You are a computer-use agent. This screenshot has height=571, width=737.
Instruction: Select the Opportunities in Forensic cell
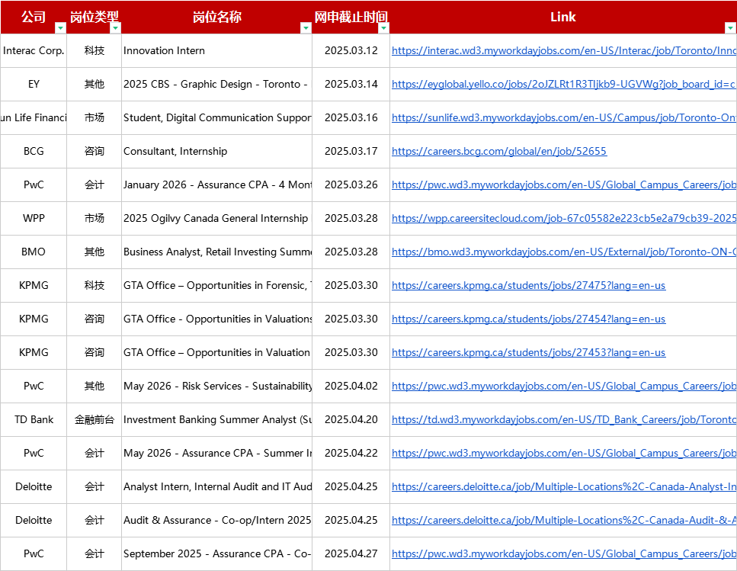(216, 285)
